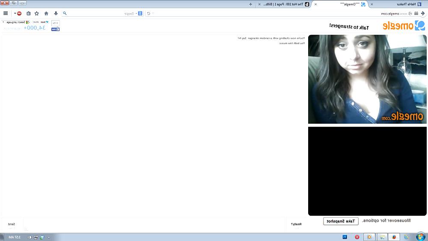Click the Take Snapshot button

(341, 221)
